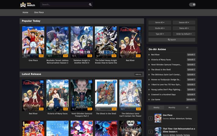Open Red River in On-Air Anime list
The image size is (217, 136).
click(x=155, y=55)
